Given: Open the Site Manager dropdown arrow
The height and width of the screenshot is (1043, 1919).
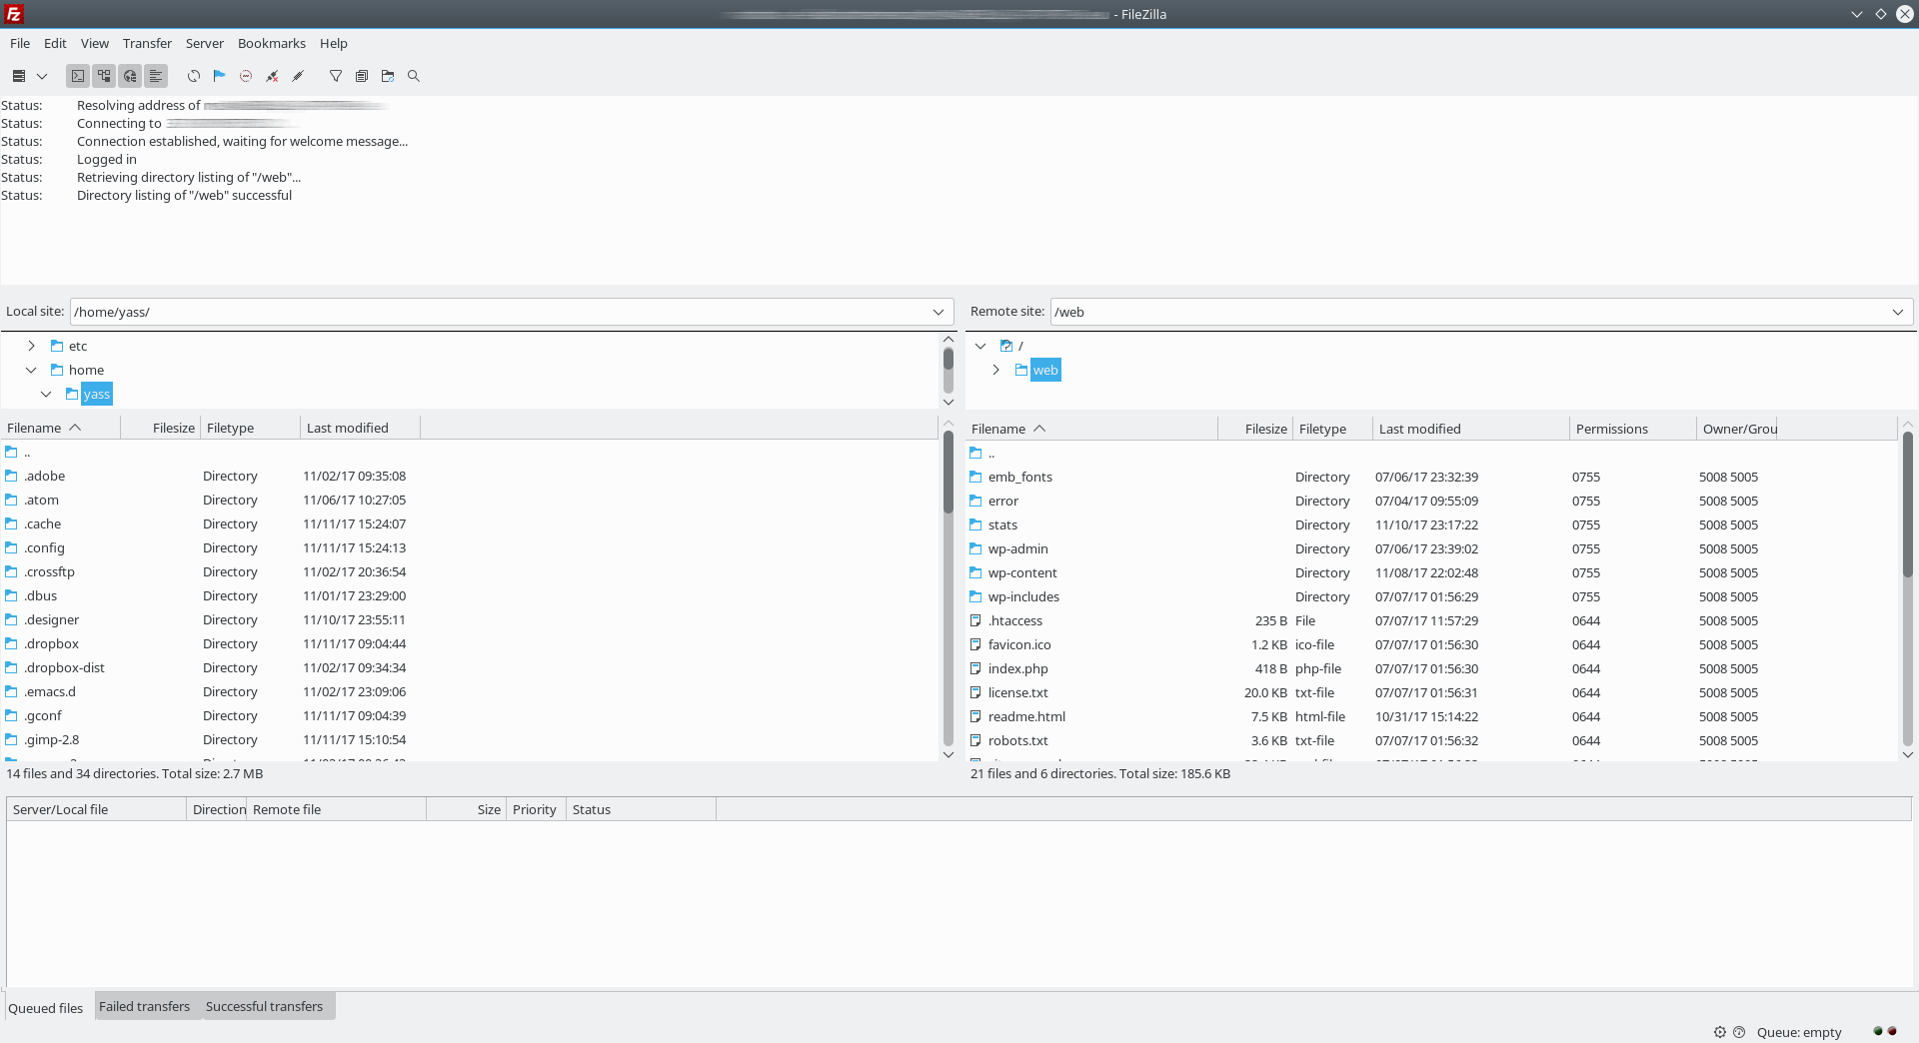Looking at the screenshot, I should pyautogui.click(x=42, y=76).
